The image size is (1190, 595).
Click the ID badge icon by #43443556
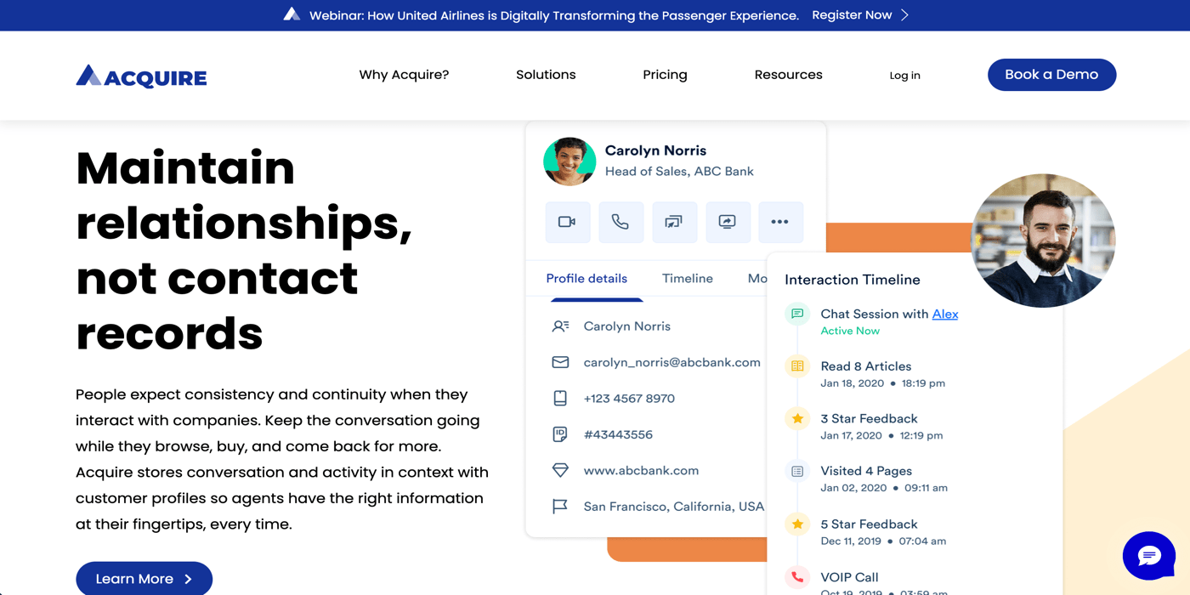click(560, 434)
